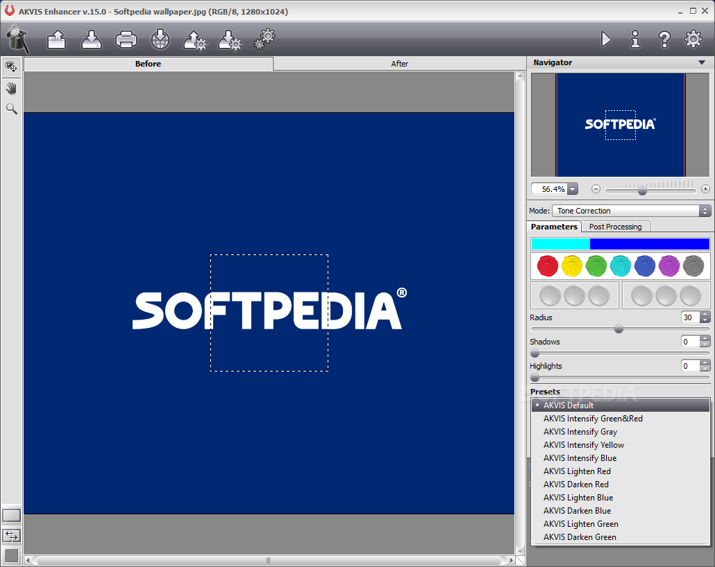
Task: Select the magenta color swatch
Action: click(669, 266)
